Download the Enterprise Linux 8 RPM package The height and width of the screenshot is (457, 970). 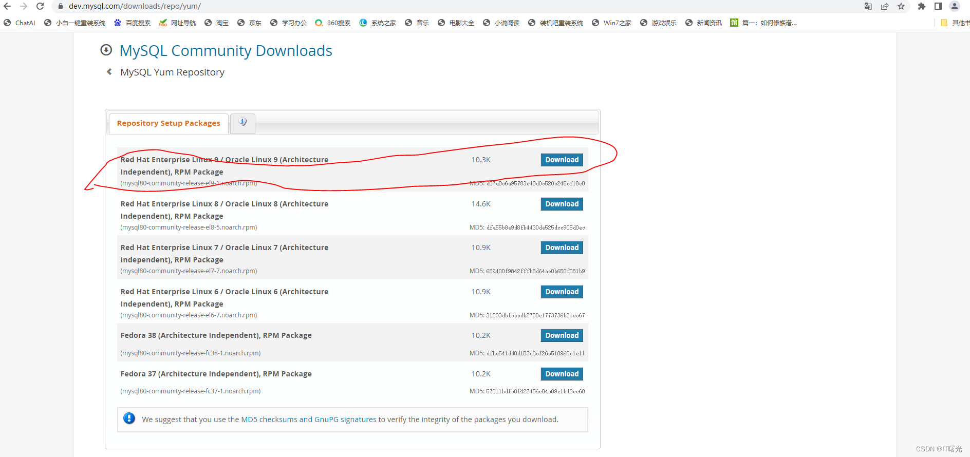(x=562, y=204)
